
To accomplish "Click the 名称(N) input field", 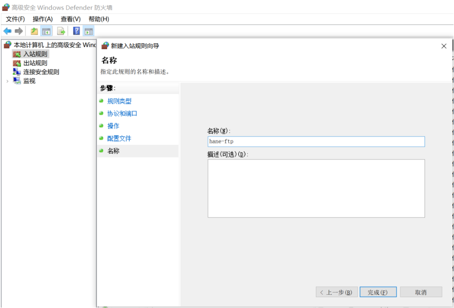I will [x=316, y=142].
